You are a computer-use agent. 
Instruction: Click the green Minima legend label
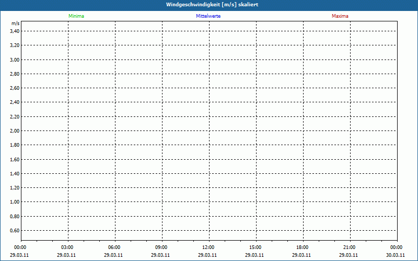point(76,16)
